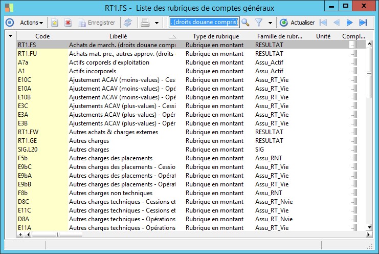Click the new record icon in toolbar

[55, 23]
